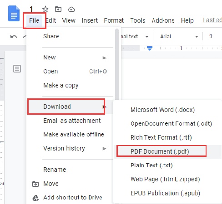Click the File menu scrollbar
Image resolution: width=222 pixels, height=204 pixels.
(x=117, y=64)
